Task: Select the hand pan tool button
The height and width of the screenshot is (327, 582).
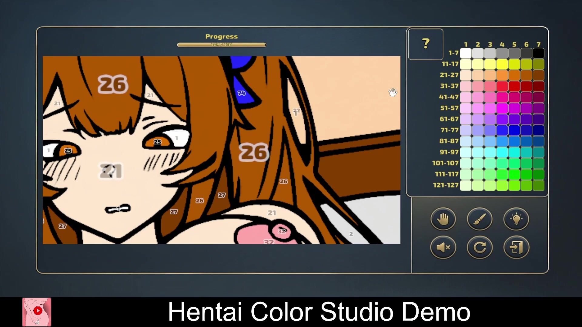Action: tap(443, 219)
